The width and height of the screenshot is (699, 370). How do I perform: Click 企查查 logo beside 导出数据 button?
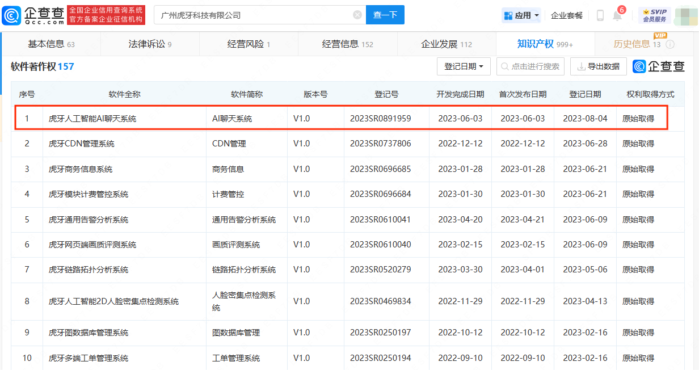(659, 66)
